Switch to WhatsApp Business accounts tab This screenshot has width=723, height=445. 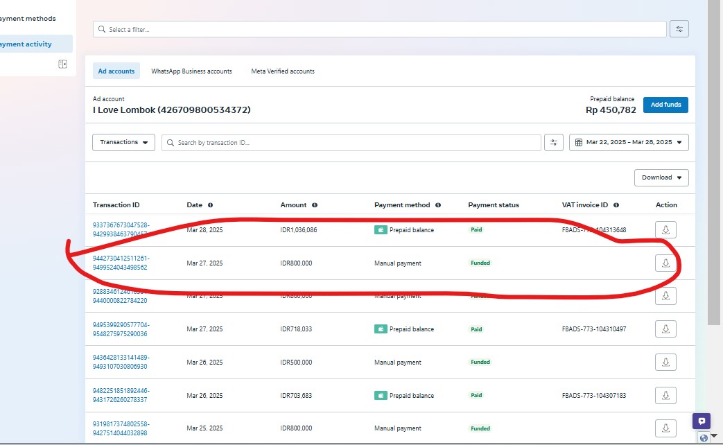click(191, 71)
